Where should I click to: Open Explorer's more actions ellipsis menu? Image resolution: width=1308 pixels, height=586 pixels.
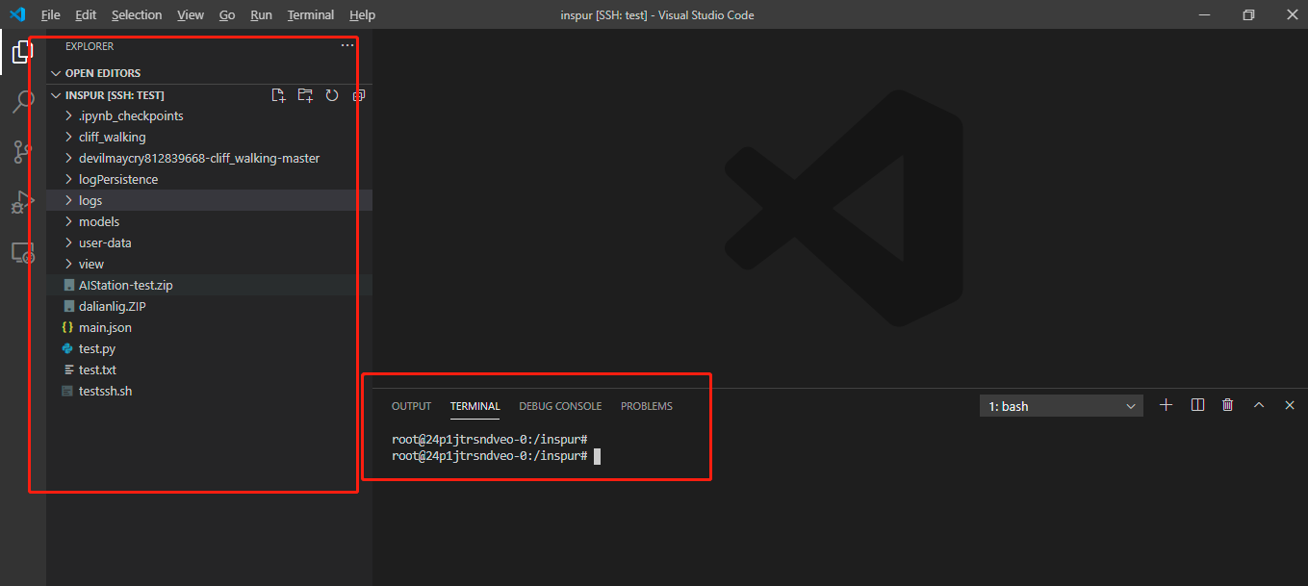[347, 46]
